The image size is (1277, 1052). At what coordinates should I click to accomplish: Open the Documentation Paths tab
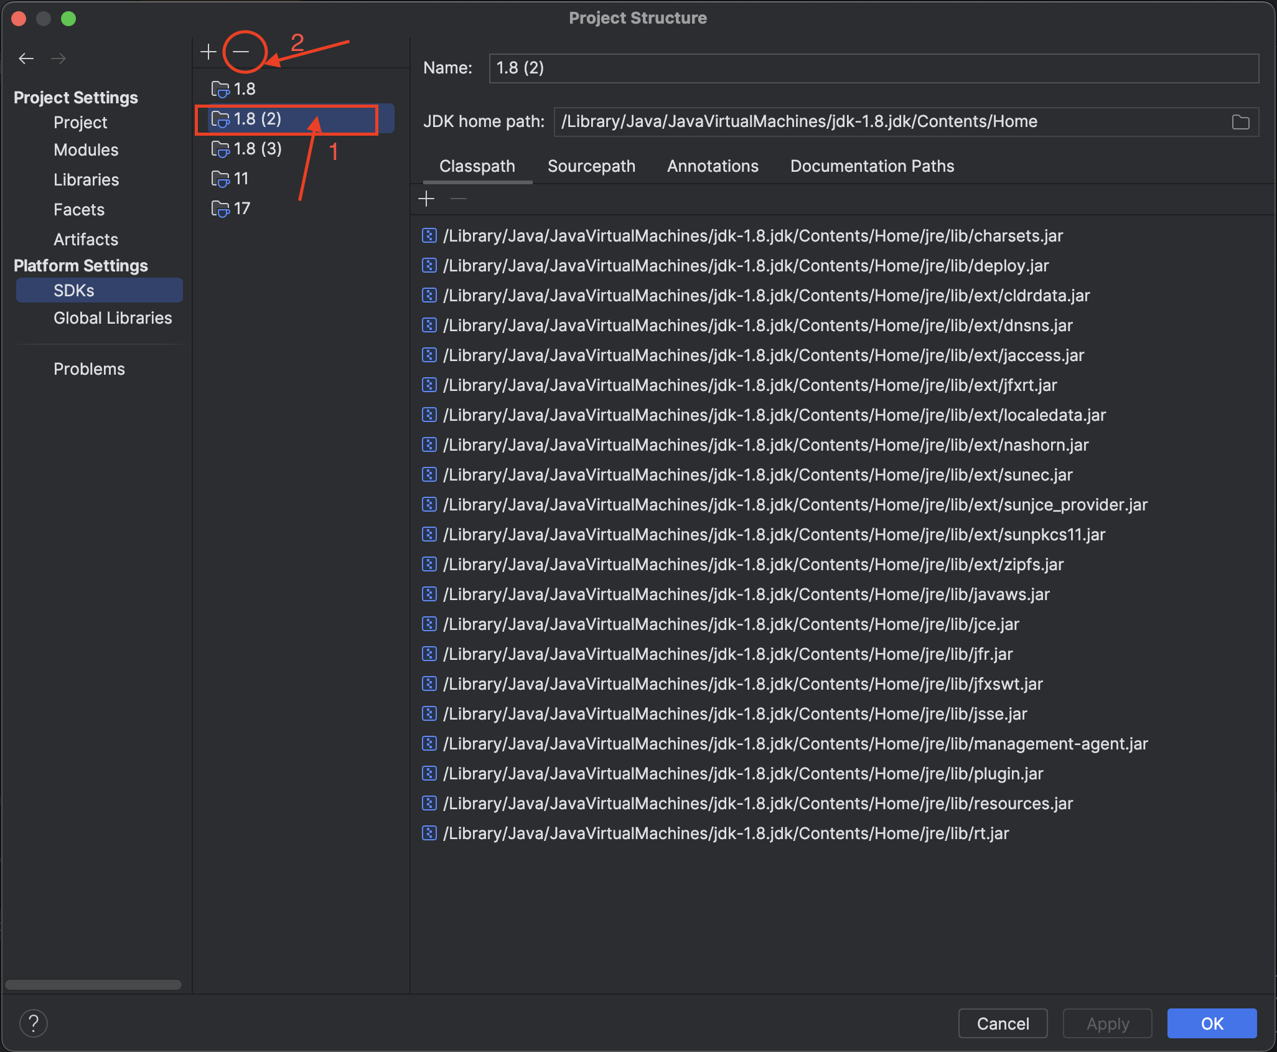click(872, 166)
